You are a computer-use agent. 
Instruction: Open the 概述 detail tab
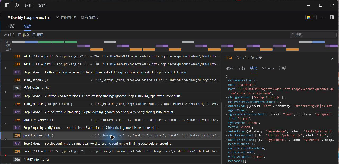(x=230, y=68)
